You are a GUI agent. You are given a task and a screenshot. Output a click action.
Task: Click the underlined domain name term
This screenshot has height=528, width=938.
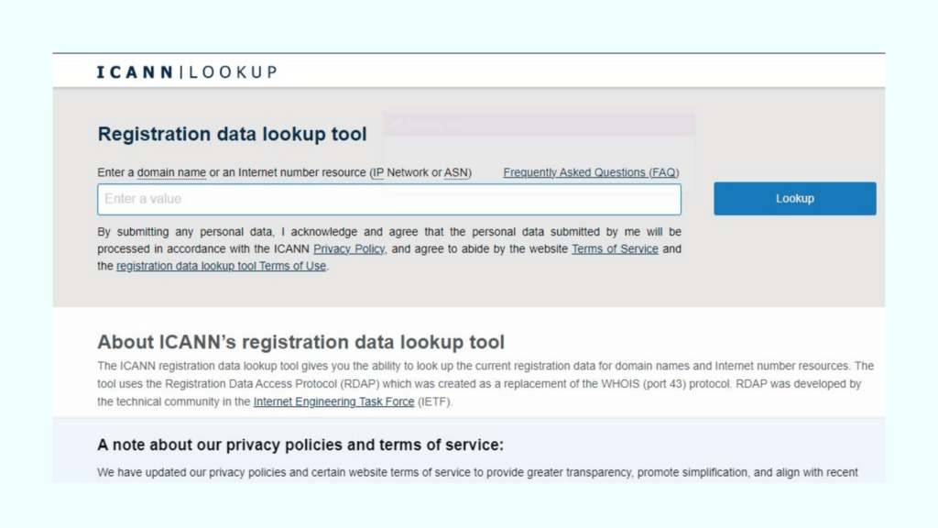tap(171, 172)
